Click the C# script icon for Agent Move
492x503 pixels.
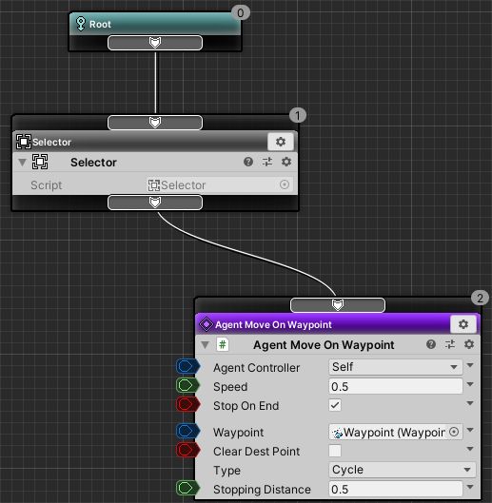click(x=223, y=344)
